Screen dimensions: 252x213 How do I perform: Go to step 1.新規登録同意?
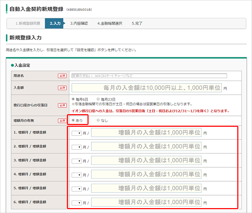[28, 24]
